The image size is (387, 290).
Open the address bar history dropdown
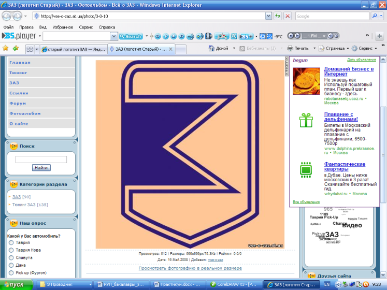(x=268, y=16)
